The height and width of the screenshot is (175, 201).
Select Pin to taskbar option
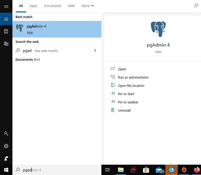[128, 102]
